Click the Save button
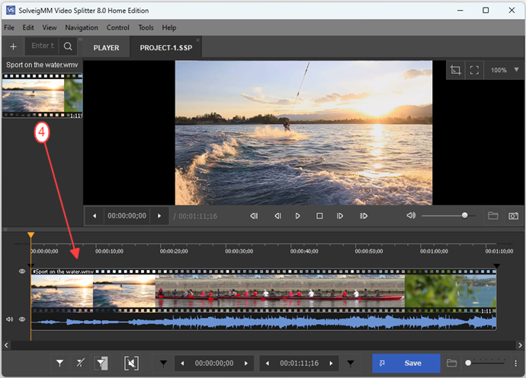Image resolution: width=526 pixels, height=378 pixels. coord(406,364)
